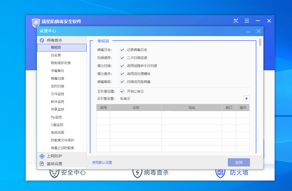292x191 pixels.
Task: Minimize the 设置中心 dialog
Action: tap(248, 31)
